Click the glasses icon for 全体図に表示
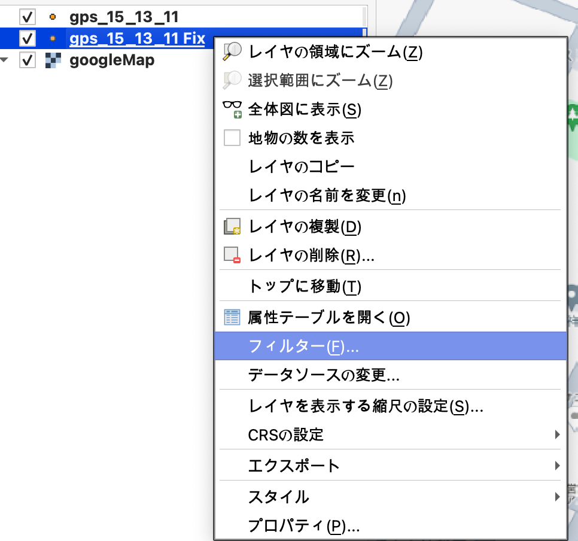 tap(233, 110)
